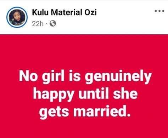Open the post via 22h timestamp
168x138 pixels.
click(38, 24)
